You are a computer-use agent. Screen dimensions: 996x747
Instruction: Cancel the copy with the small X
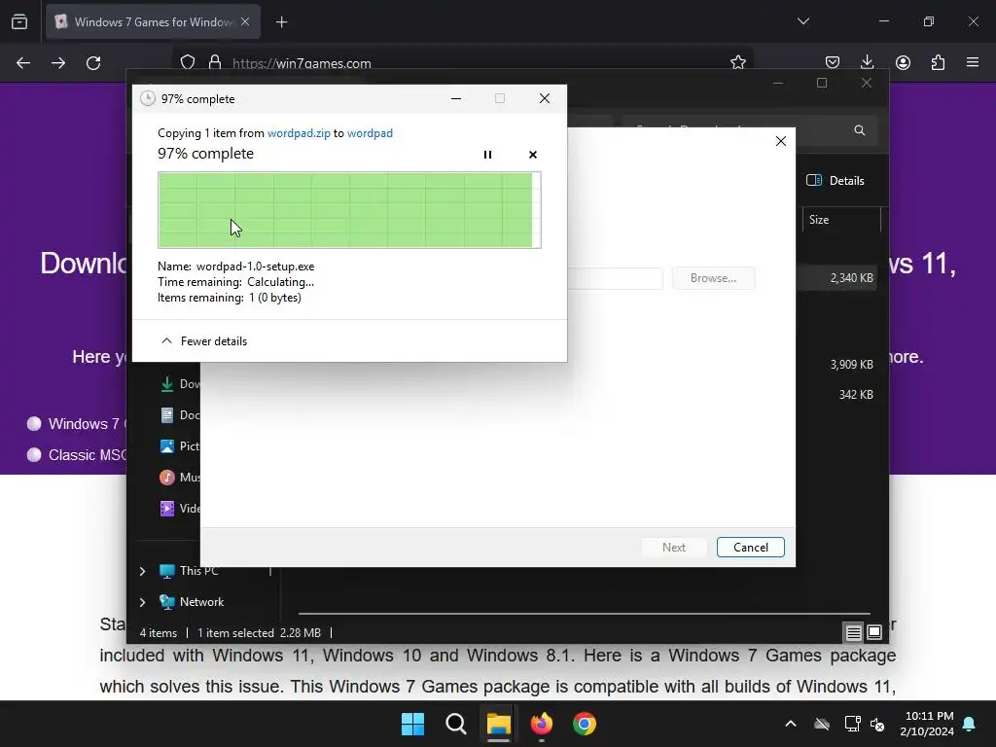[532, 155]
